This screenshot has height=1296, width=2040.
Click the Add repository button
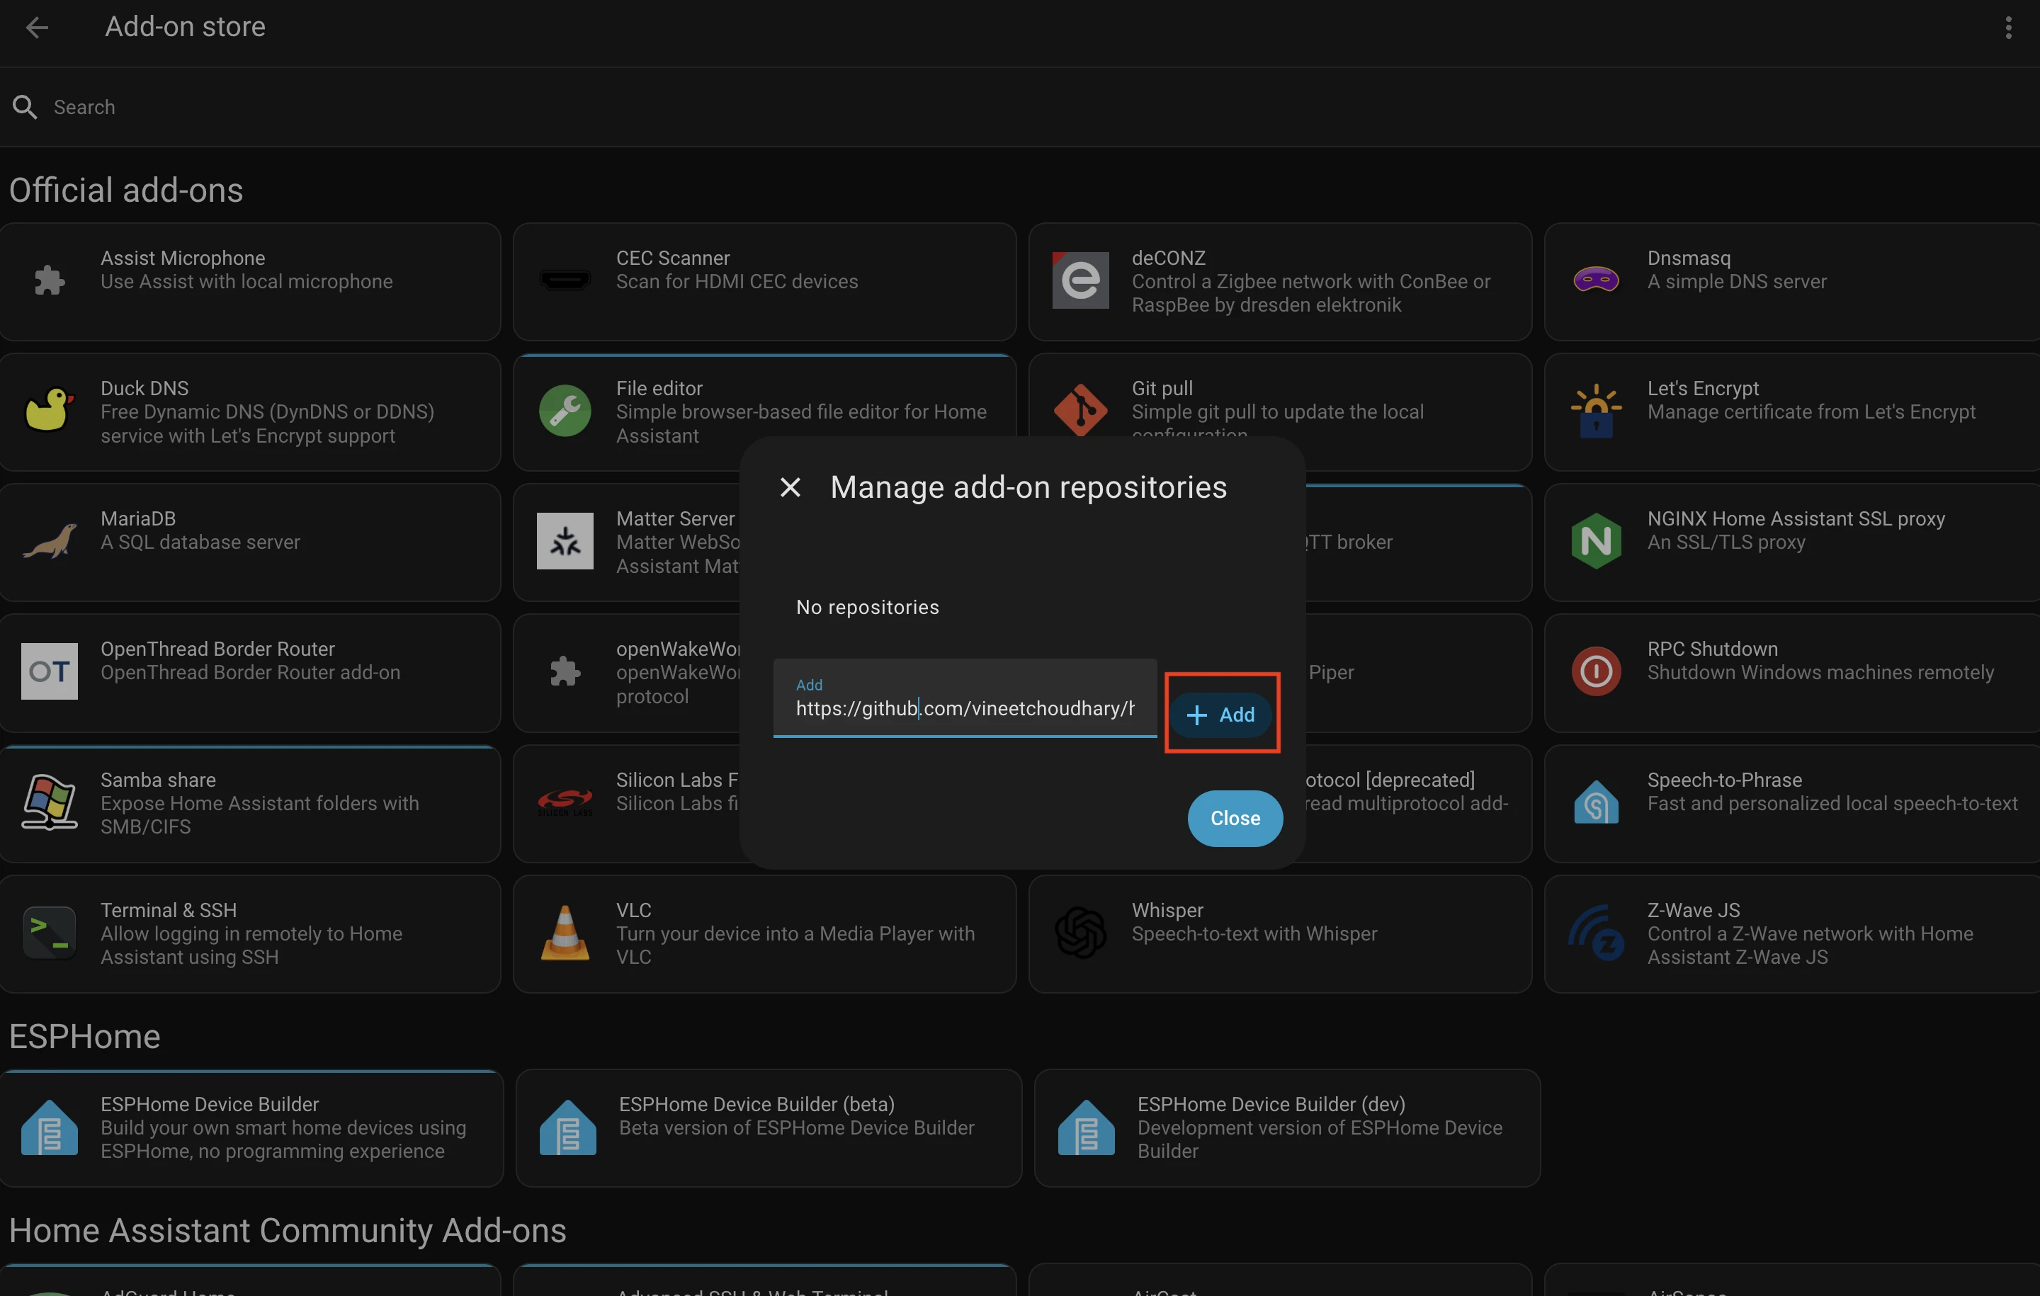(1222, 715)
